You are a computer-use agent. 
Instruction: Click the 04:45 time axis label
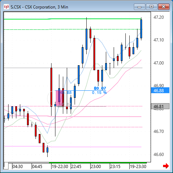coord(37,167)
